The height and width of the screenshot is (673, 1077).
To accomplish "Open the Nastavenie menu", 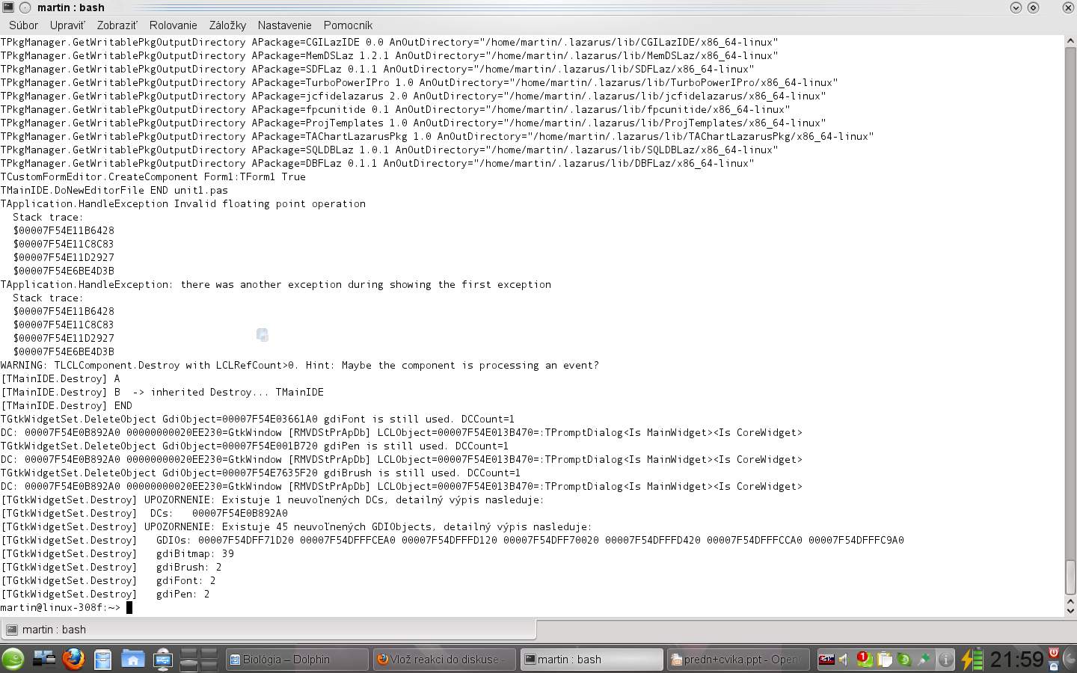I will pos(284,25).
